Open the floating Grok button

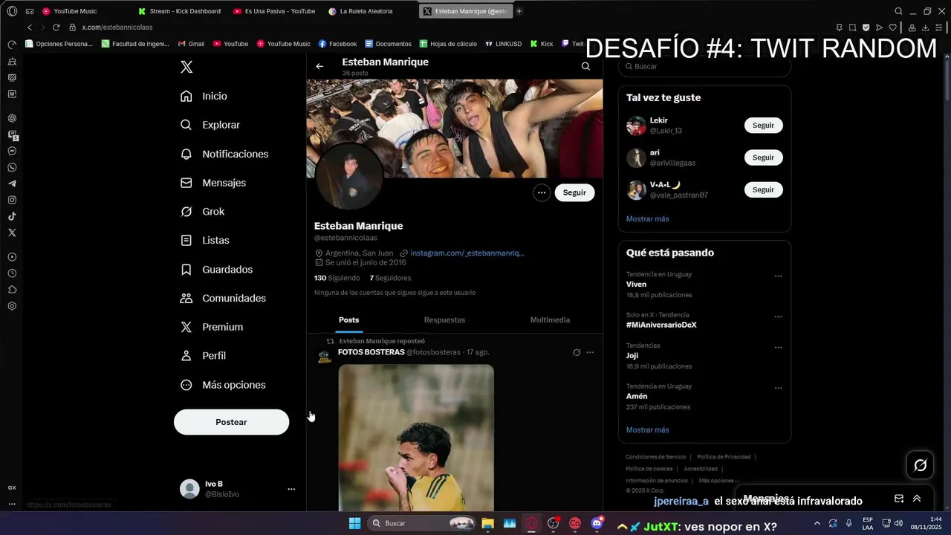coord(920,465)
